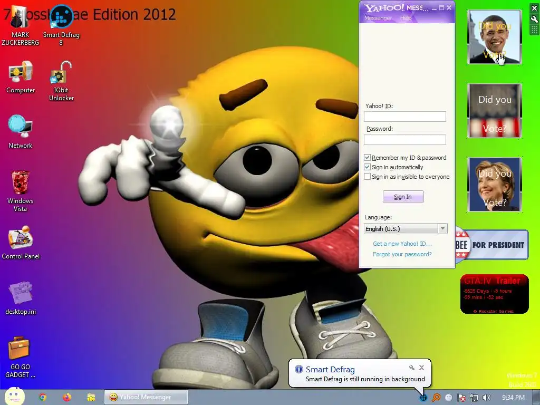The image size is (540, 405).
Task: Select the GO GO GADGET briefcase icon
Action: click(21, 358)
